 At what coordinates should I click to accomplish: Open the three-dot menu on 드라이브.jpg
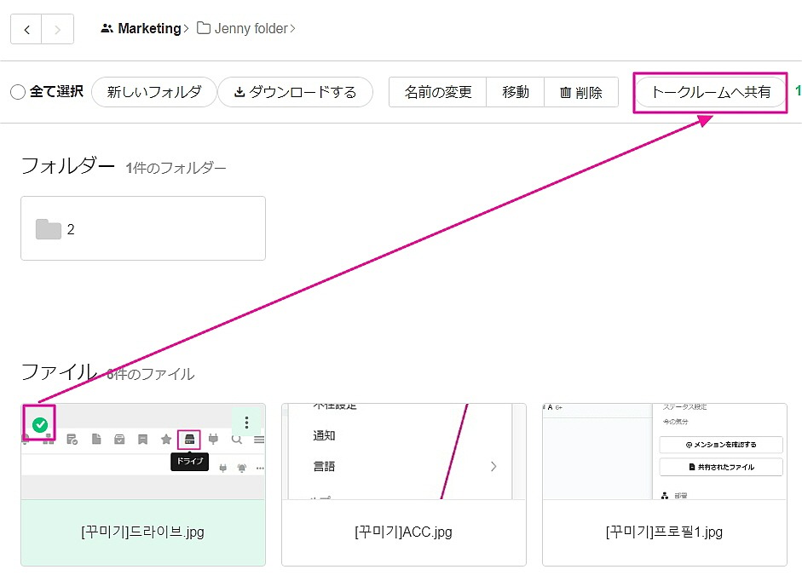[246, 423]
